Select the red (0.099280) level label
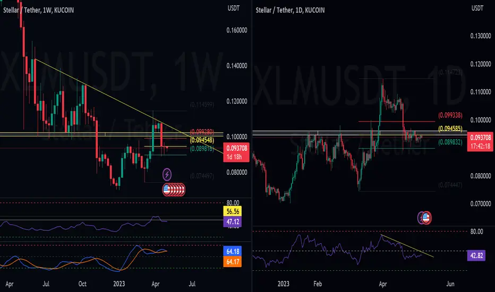Screen dimensions: 495x292 coord(202,132)
